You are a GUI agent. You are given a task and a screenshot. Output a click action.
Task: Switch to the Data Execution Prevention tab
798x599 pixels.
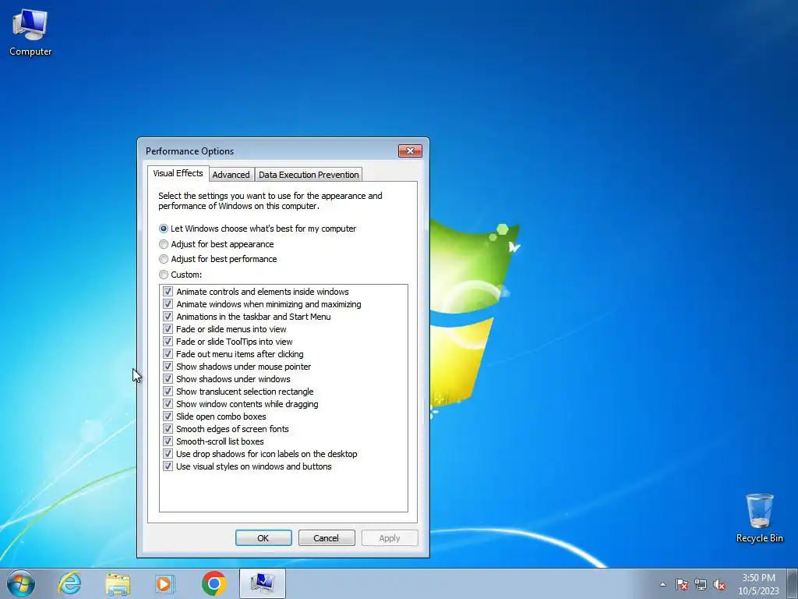coord(309,175)
